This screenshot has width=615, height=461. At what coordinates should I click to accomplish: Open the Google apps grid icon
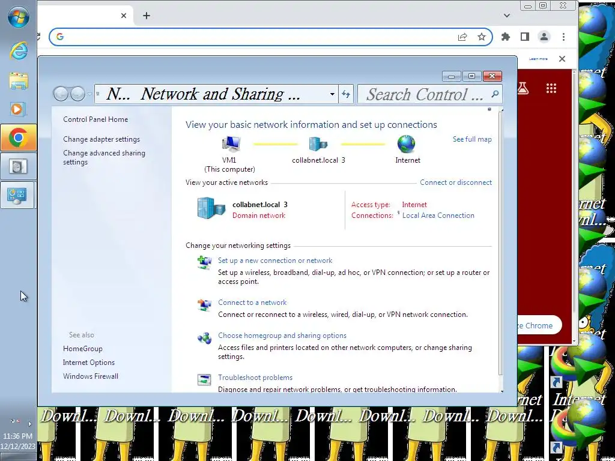point(551,88)
